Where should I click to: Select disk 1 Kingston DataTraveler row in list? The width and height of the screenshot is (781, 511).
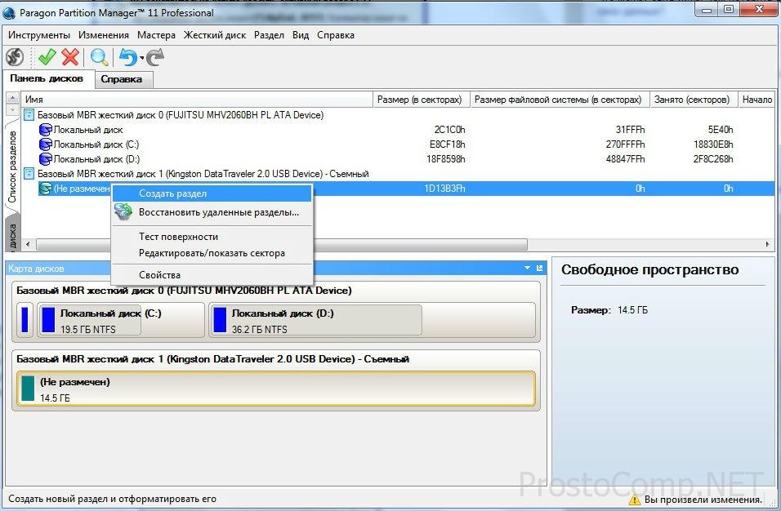point(203,174)
